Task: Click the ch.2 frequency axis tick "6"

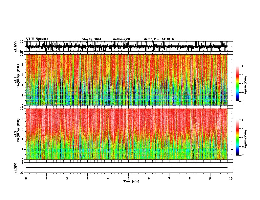Action: coord(23,129)
